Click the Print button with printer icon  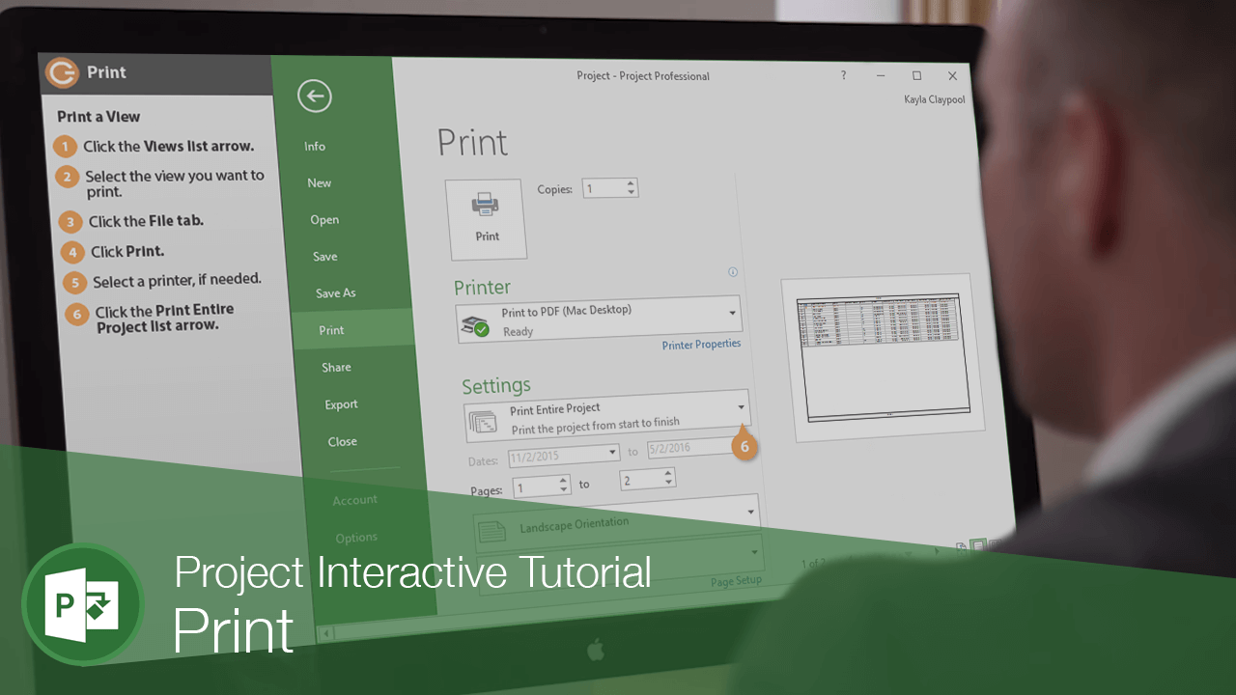pos(487,218)
